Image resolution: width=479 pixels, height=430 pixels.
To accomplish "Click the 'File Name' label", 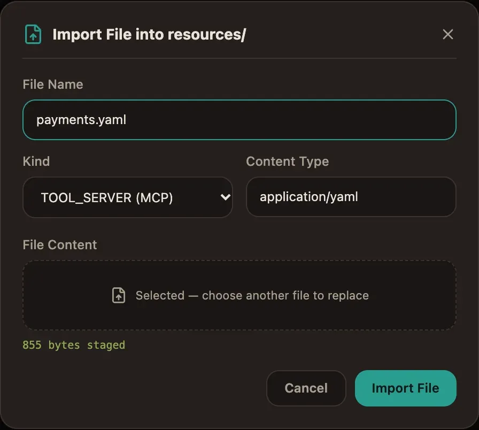I will pos(53,85).
